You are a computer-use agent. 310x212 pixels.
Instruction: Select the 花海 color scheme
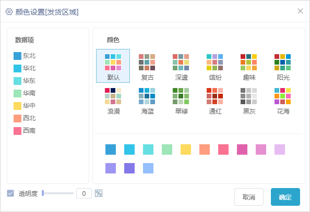pyautogui.click(x=282, y=100)
